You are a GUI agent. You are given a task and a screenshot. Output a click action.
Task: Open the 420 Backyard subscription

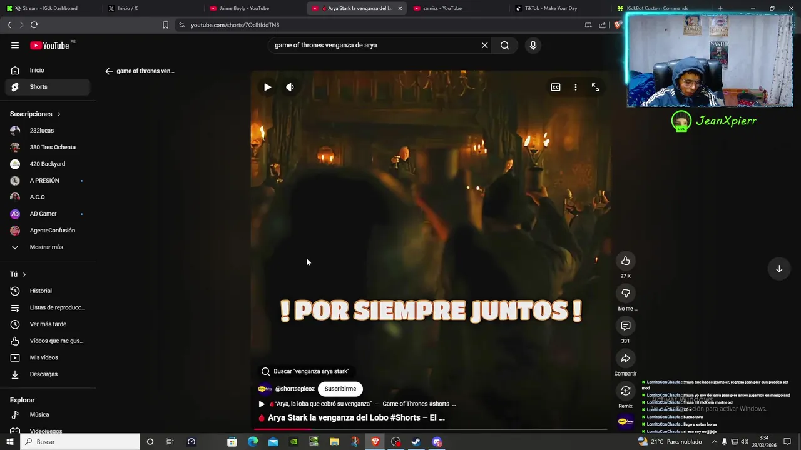48,164
